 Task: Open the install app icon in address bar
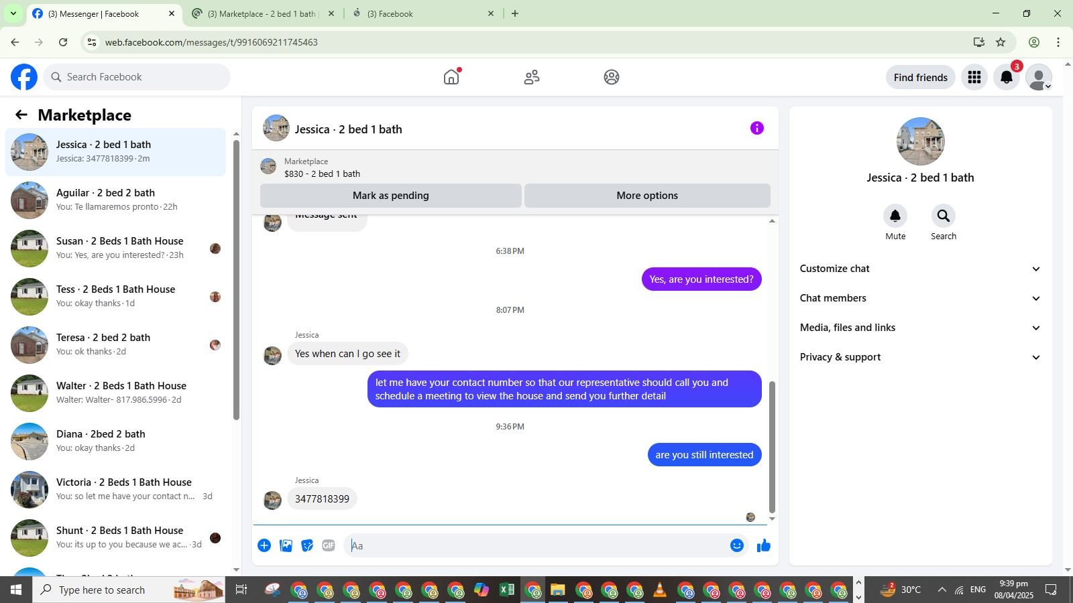pyautogui.click(x=979, y=42)
